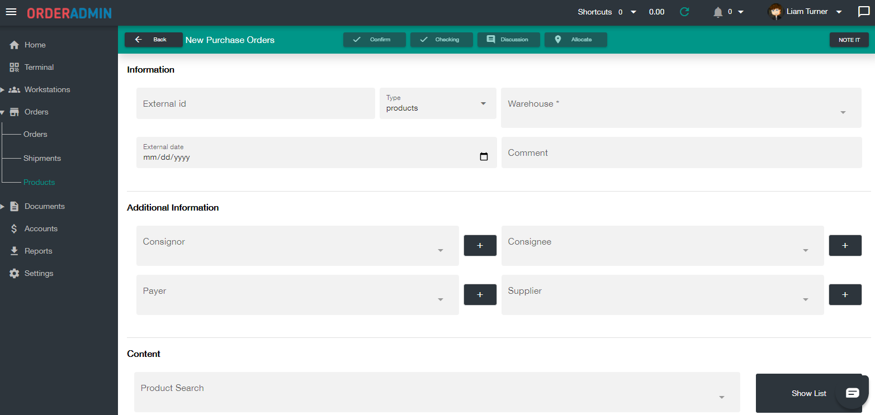Expand the notifications dropdown arrow
Image resolution: width=875 pixels, height=415 pixels.
tap(740, 12)
